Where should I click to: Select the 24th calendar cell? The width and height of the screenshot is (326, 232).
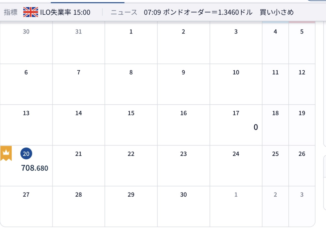pyautogui.click(x=236, y=165)
